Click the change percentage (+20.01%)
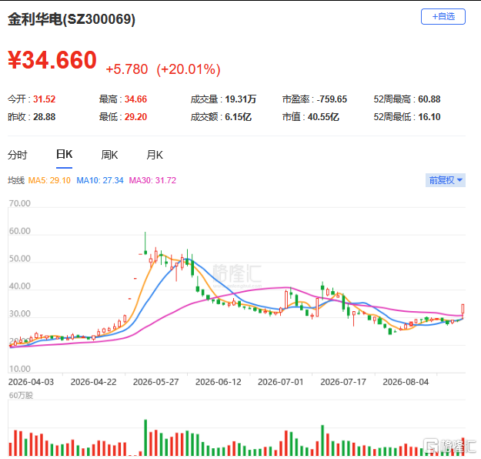The width and height of the screenshot is (481, 459). [189, 69]
